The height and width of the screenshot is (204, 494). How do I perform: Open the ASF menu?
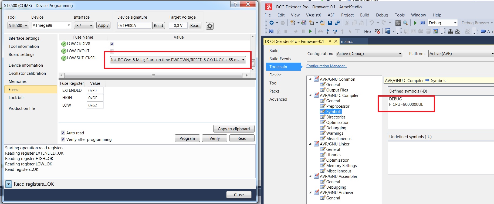tap(331, 15)
